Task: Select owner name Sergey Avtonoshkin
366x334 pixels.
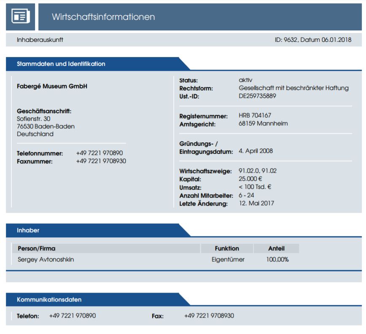Action: pyautogui.click(x=46, y=259)
